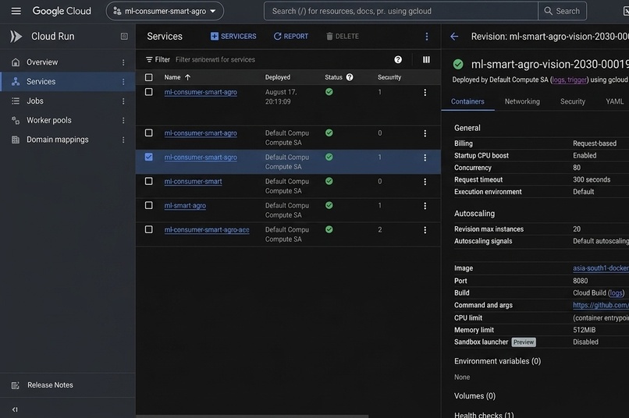Open the Services toolbar overflow menu
629x418 pixels.
point(426,37)
